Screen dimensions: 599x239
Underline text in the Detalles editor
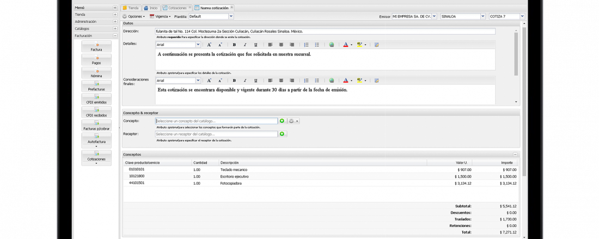(x=256, y=45)
